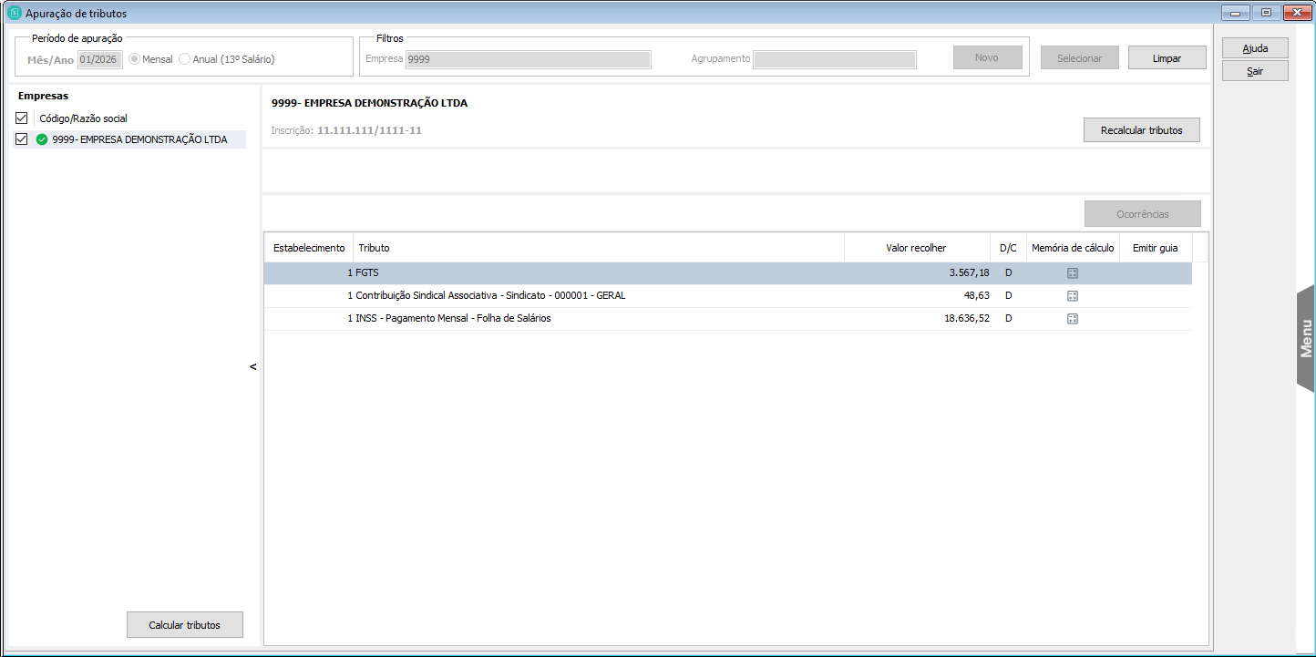Exit using the Sair button
Image resolution: width=1316 pixels, height=657 pixels.
(x=1255, y=71)
